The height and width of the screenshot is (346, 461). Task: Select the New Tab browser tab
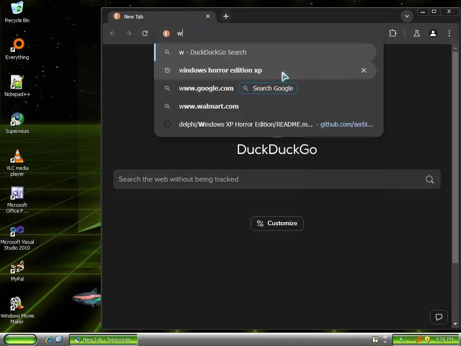pyautogui.click(x=162, y=17)
